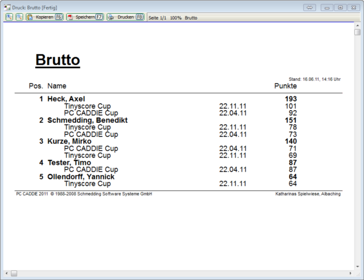The image size is (364, 280).
Task: Click the Drucken printer icon
Action: pyautogui.click(x=112, y=17)
